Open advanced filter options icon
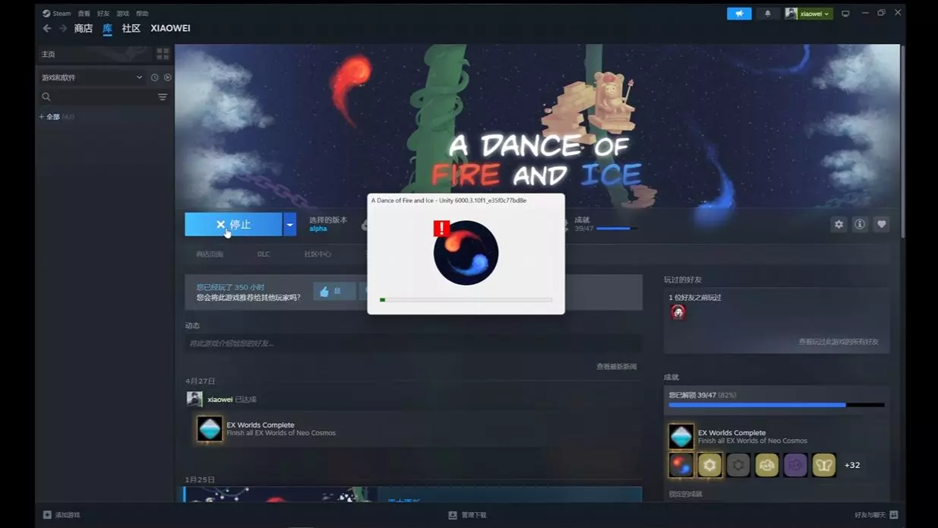Image resolution: width=938 pixels, height=528 pixels. click(163, 96)
